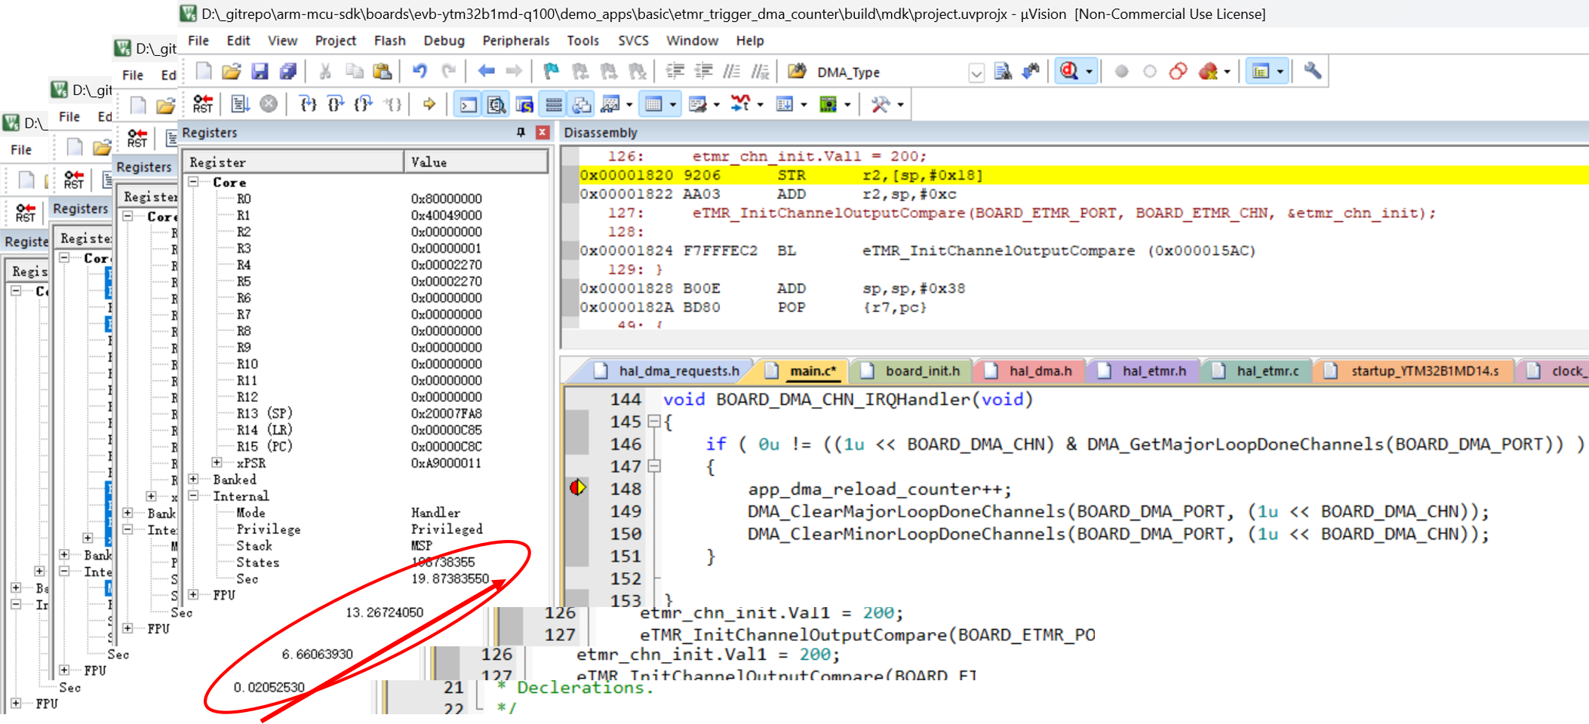Image resolution: width=1589 pixels, height=724 pixels.
Task: Toggle the Call Stack window button
Action: click(x=582, y=104)
